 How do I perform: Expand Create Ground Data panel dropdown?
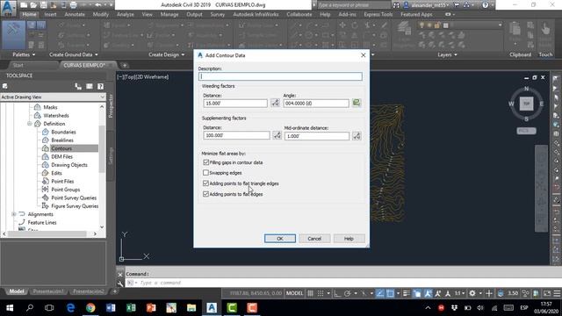click(x=74, y=54)
